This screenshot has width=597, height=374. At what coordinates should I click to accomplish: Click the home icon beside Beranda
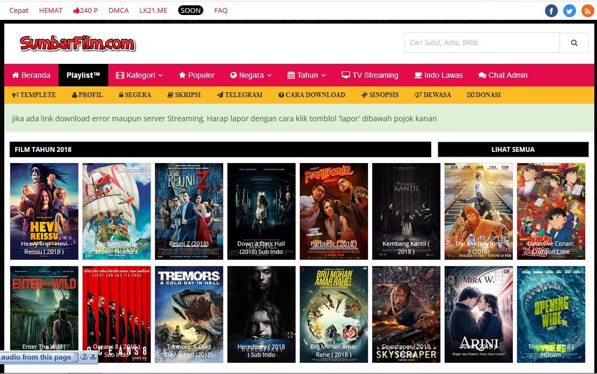(x=16, y=75)
